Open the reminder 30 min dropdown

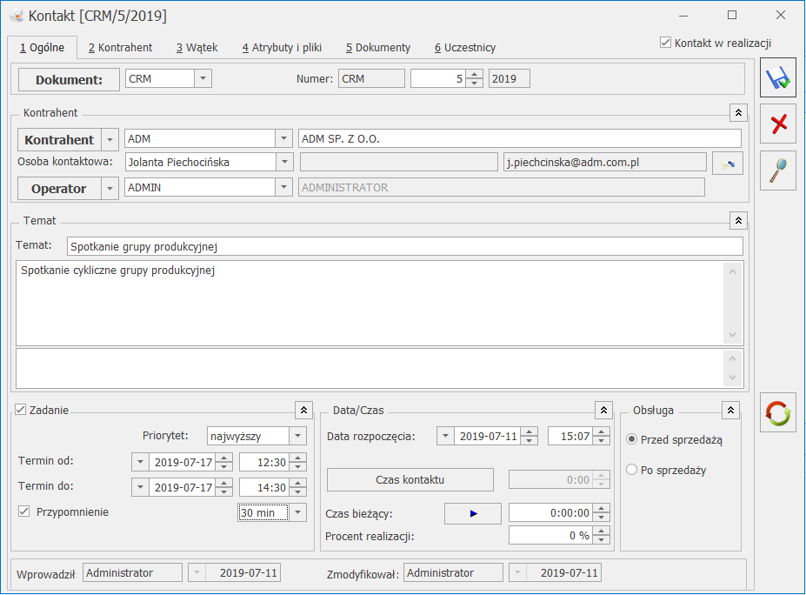297,512
